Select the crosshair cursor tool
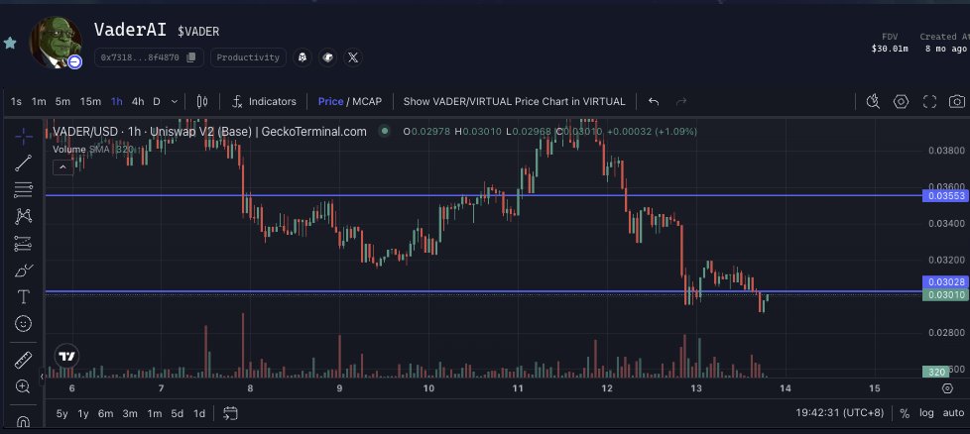970x434 pixels. coord(24,136)
